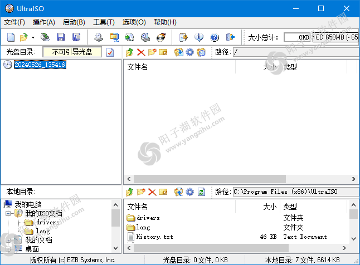Image resolution: width=360 pixels, height=265 pixels.
Task: Expand the 我的文档 tree node
Action: [x=8, y=240]
